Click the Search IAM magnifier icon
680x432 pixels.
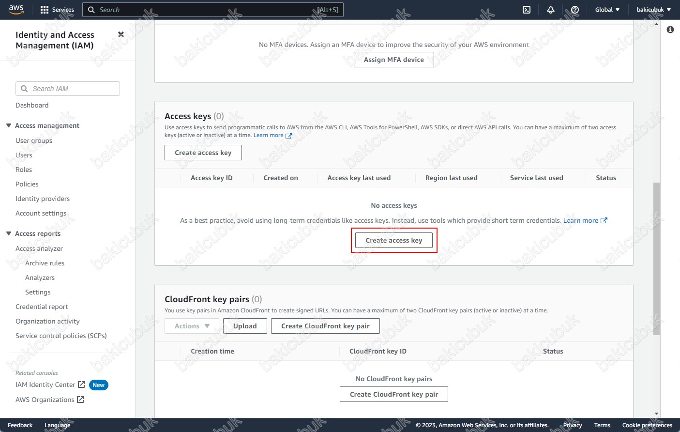click(24, 89)
